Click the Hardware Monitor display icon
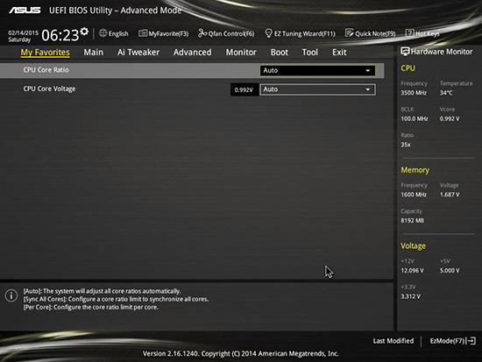 click(405, 52)
